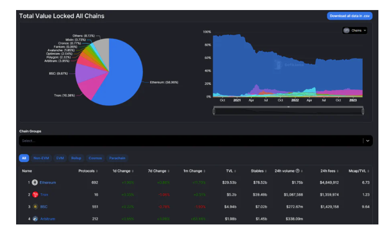The height and width of the screenshot is (235, 392).
Task: Sort table by Protocols column
Action: coord(88,171)
